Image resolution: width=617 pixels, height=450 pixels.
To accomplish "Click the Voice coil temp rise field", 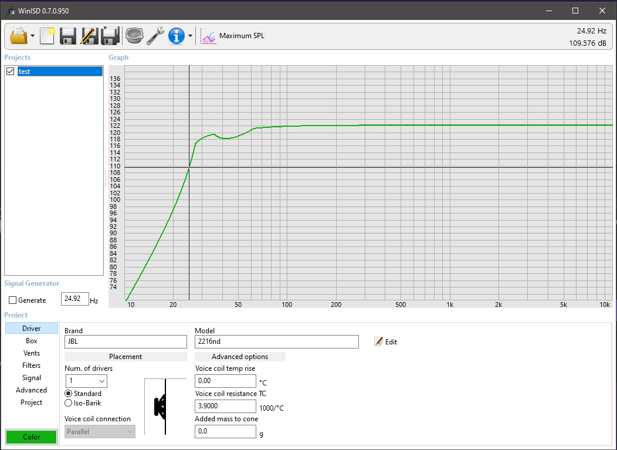I will 225,381.
